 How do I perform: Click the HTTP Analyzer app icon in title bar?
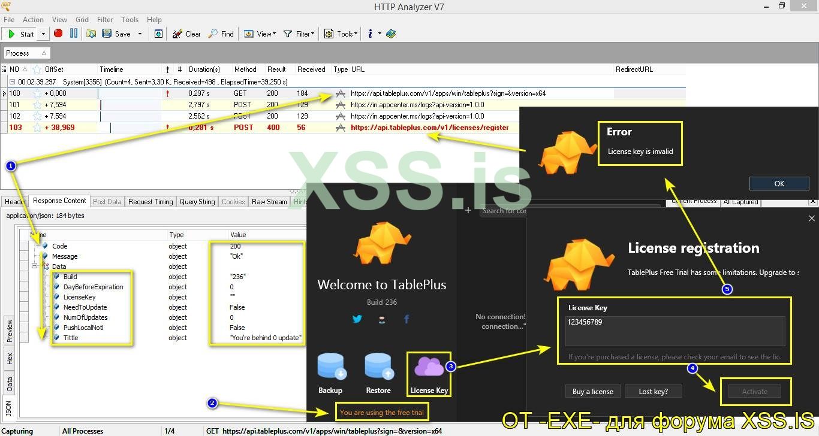point(7,7)
